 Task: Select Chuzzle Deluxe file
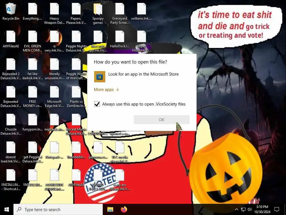[x=11, y=125]
